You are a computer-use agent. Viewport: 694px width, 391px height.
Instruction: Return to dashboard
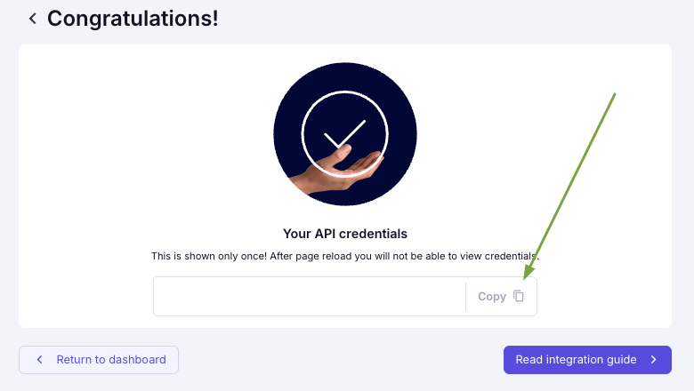[99, 360]
